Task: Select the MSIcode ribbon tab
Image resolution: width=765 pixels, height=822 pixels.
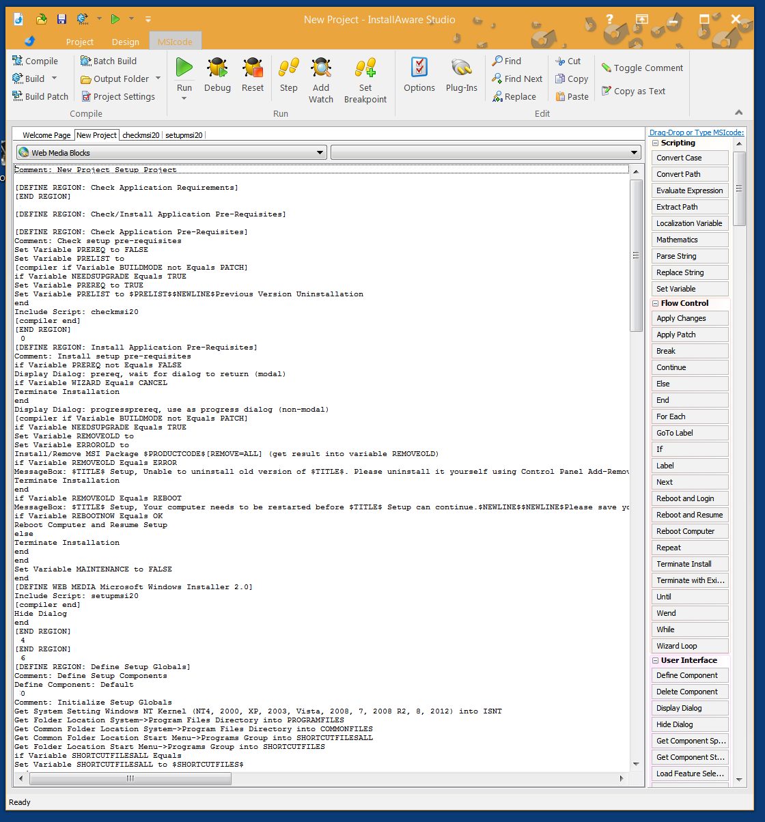Action: 175,42
